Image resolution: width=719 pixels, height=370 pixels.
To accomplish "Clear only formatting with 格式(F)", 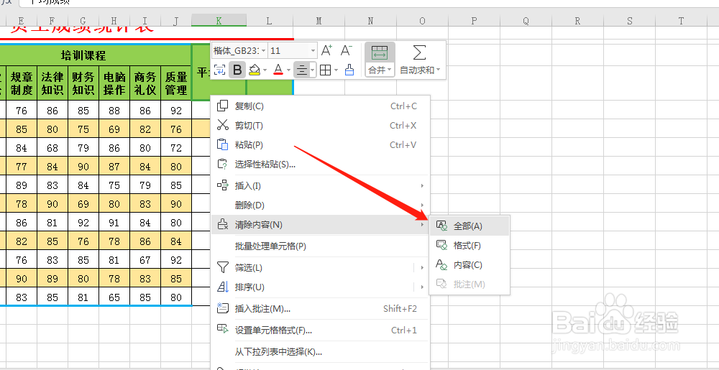I will [x=470, y=246].
